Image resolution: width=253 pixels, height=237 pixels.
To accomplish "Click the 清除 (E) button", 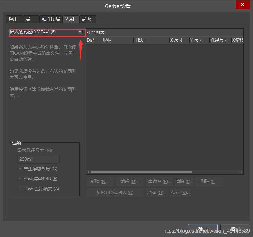I will pos(184,181).
